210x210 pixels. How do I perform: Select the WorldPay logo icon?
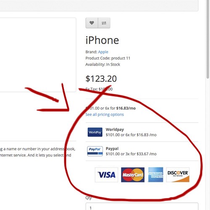coord(95,132)
